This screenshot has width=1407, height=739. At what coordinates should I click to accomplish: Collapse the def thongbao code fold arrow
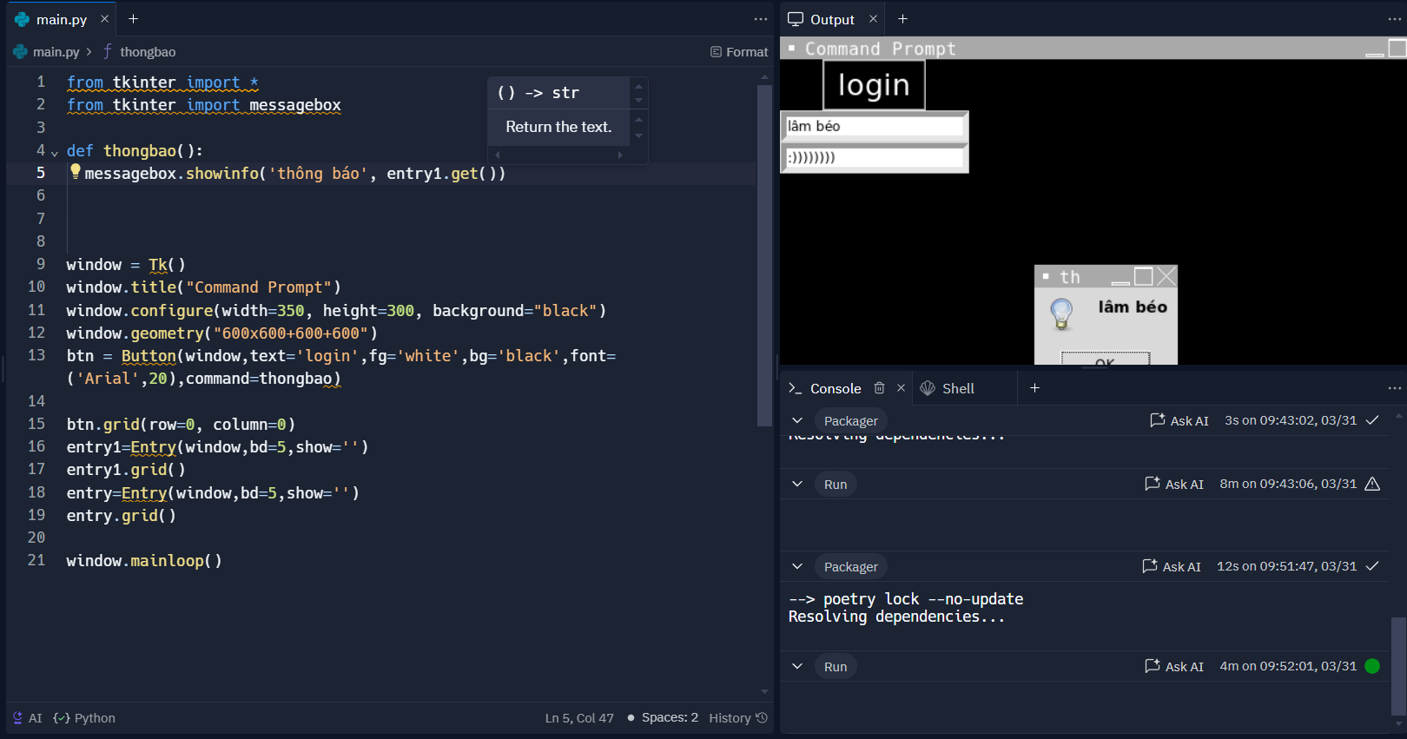click(55, 153)
